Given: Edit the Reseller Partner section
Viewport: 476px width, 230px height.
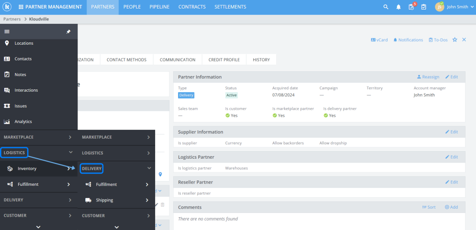Looking at the screenshot, I should tap(451, 182).
